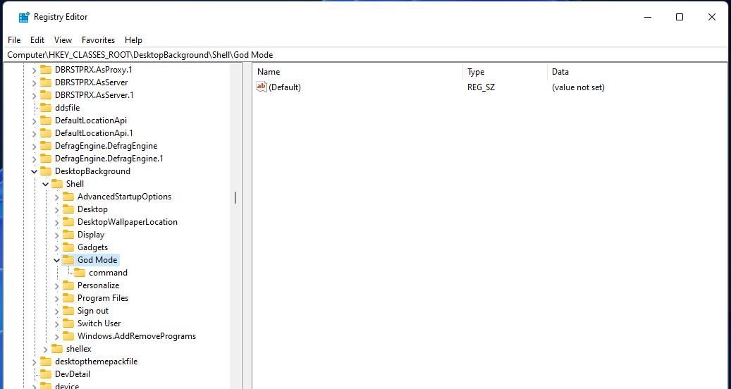Expand the DefragEngine.DefragEngine key
The height and width of the screenshot is (389, 731).
(34, 147)
